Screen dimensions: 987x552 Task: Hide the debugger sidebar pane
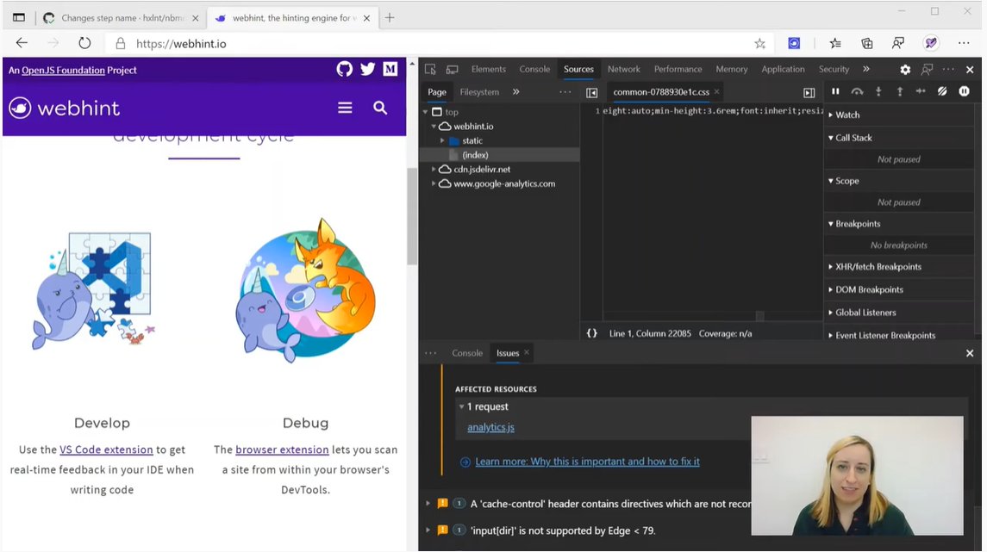pyautogui.click(x=809, y=93)
